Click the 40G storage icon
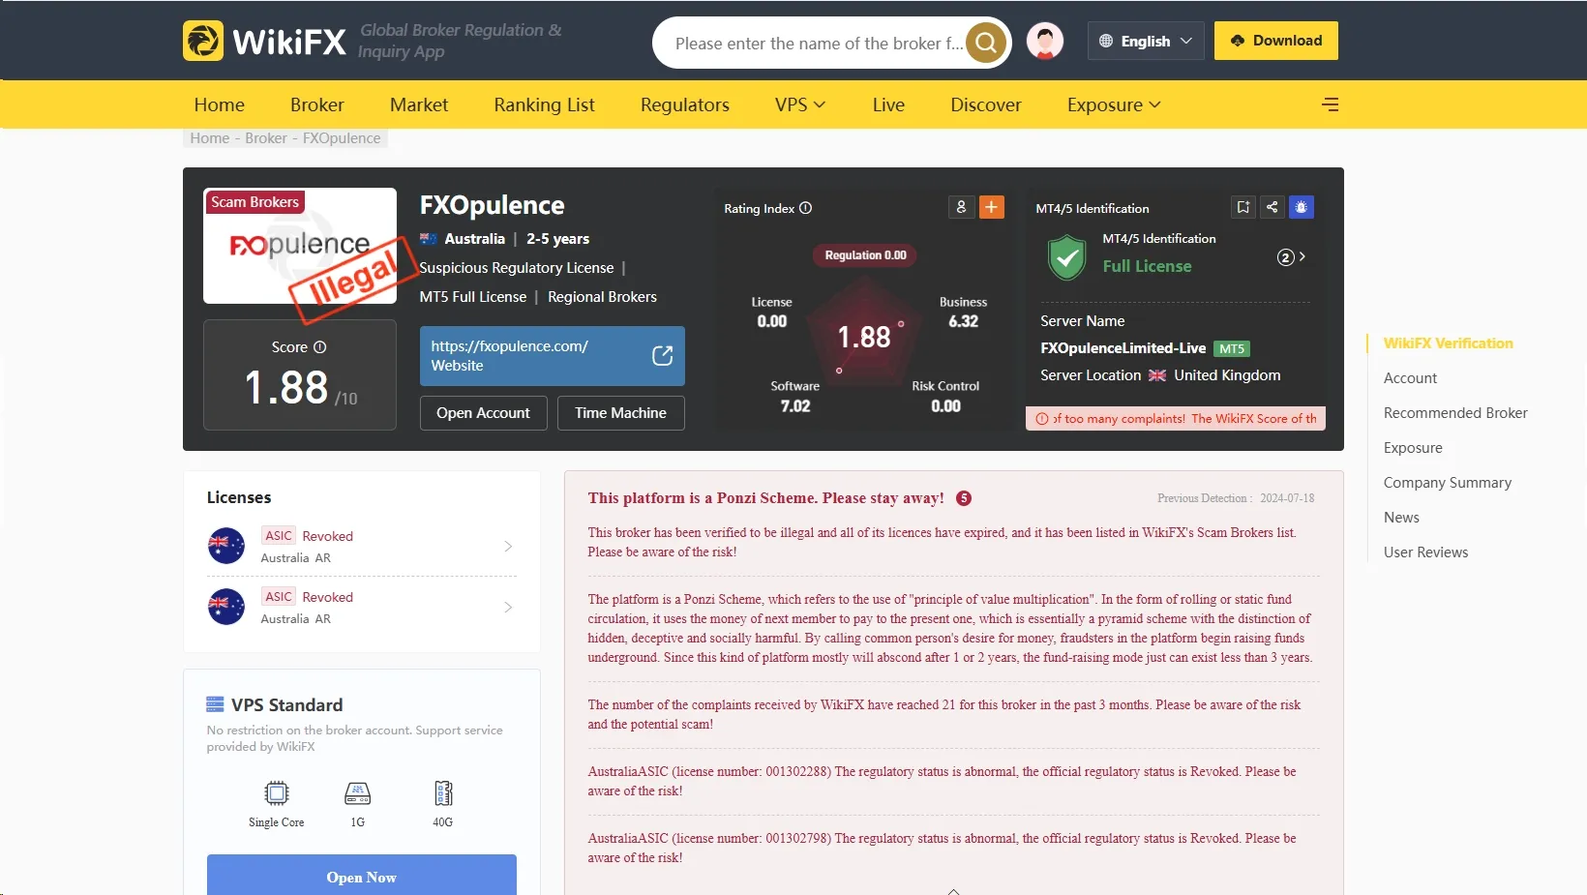The image size is (1587, 895). click(443, 793)
